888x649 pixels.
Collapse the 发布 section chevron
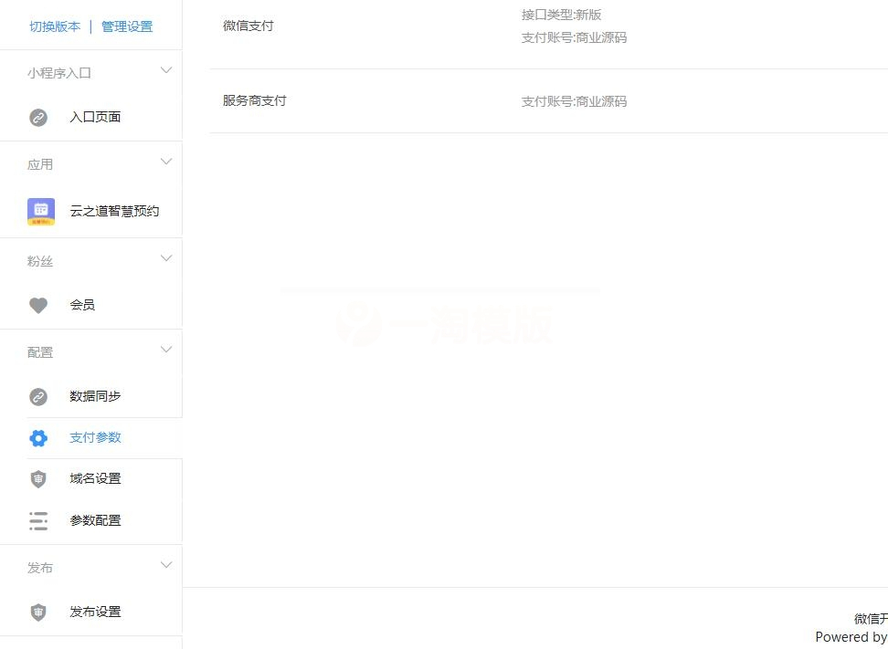coord(166,563)
